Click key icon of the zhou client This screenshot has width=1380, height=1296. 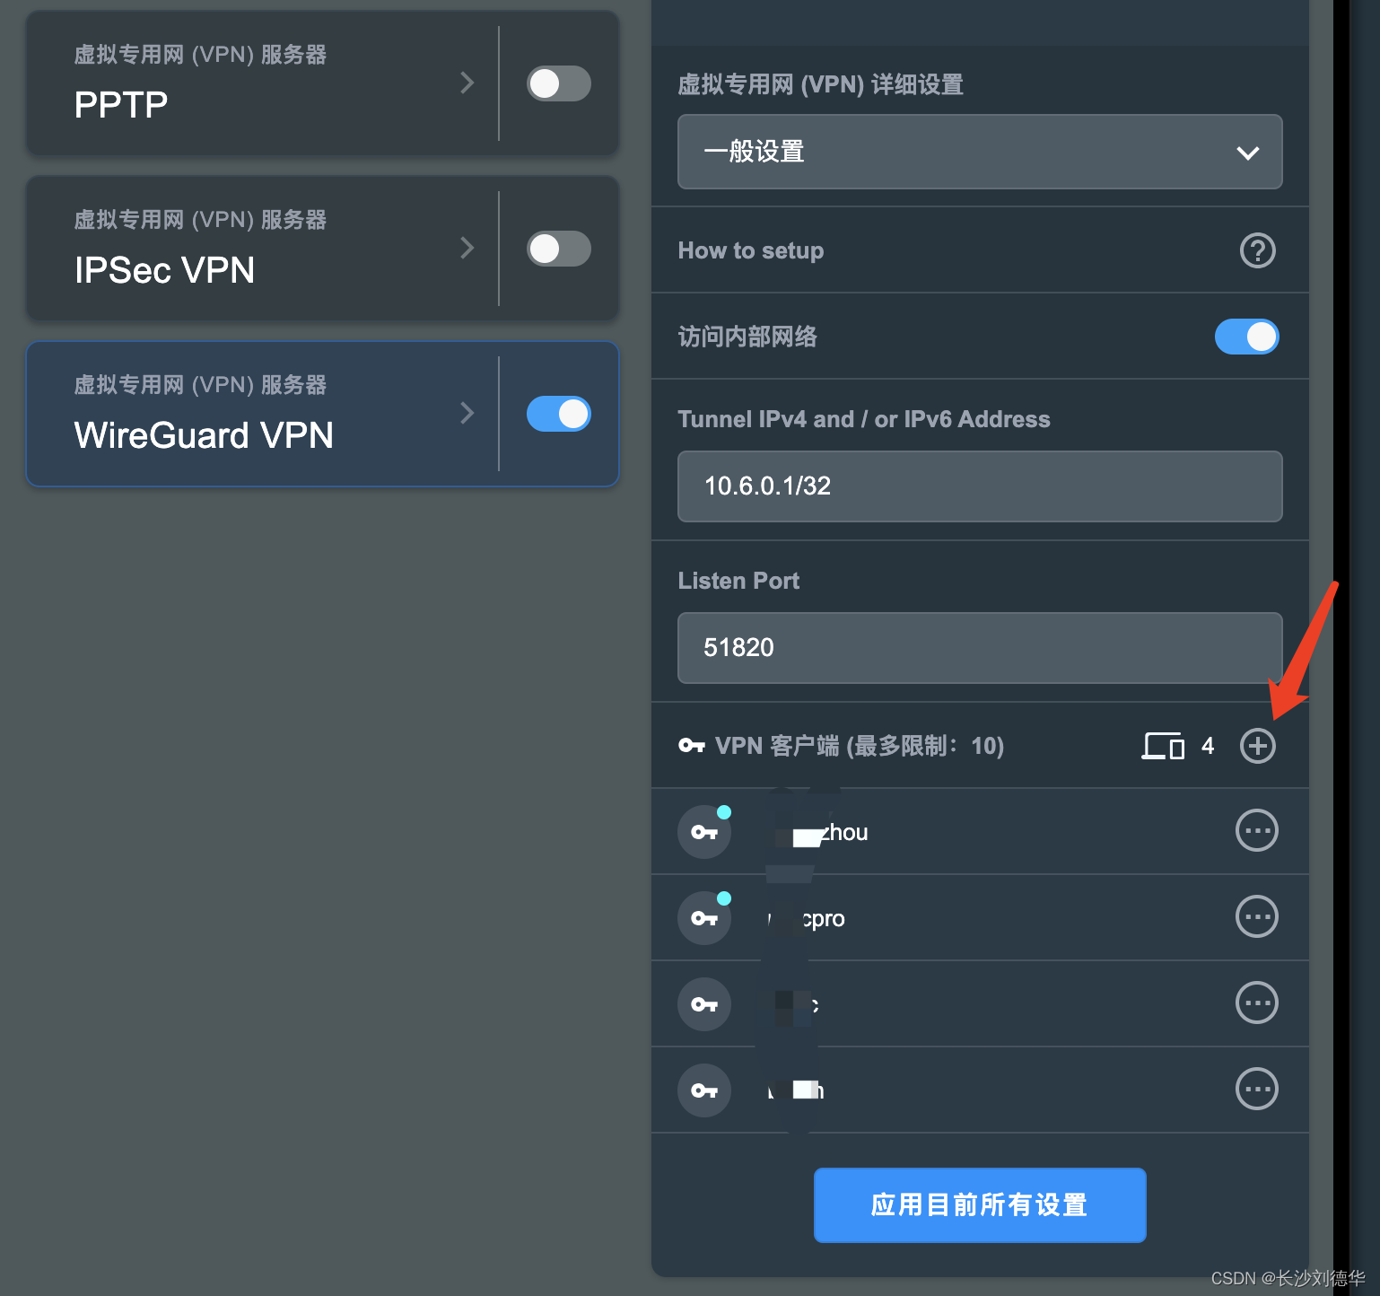[x=704, y=832]
